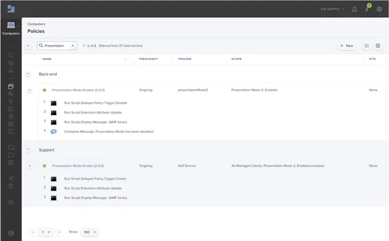Image resolution: width=389 pixels, height=241 pixels.
Task: Click Presentation Mode 2: Enabled scope
Action: coord(255,90)
